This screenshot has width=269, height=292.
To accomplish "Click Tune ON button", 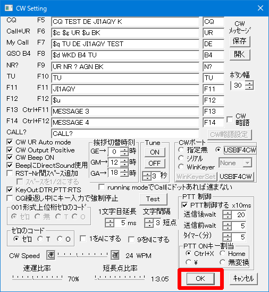I will coord(155,152).
